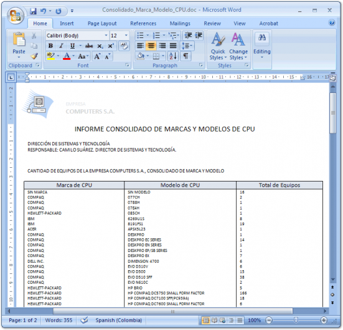Viewport: 343px width, 330px height.
Task: Sort the selected text alphabetically
Action: point(173,56)
